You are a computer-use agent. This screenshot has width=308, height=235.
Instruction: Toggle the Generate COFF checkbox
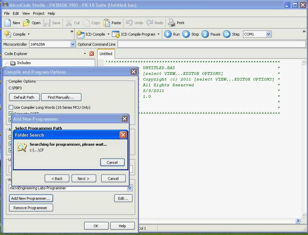tap(11, 113)
